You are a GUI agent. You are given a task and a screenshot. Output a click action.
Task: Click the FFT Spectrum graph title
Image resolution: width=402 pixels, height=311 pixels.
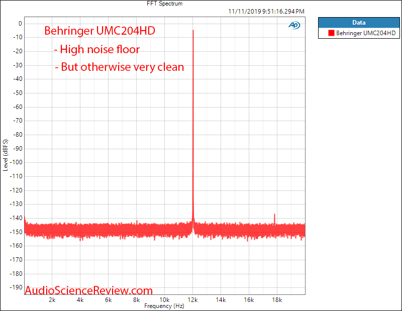(x=165, y=4)
